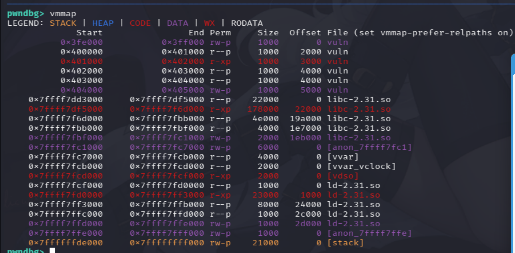Image resolution: width=515 pixels, height=253 pixels.
Task: Click the RODATA legend label
Action: point(247,23)
